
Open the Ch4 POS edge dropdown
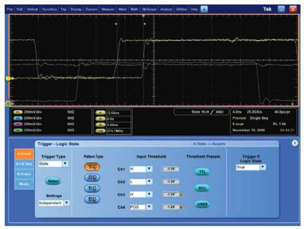click(149, 207)
